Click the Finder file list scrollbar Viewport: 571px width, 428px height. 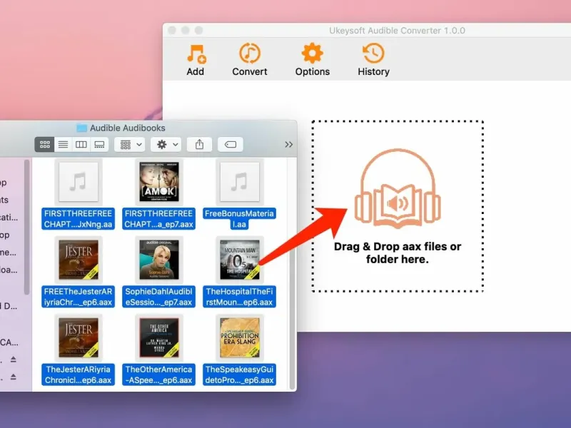(292, 275)
